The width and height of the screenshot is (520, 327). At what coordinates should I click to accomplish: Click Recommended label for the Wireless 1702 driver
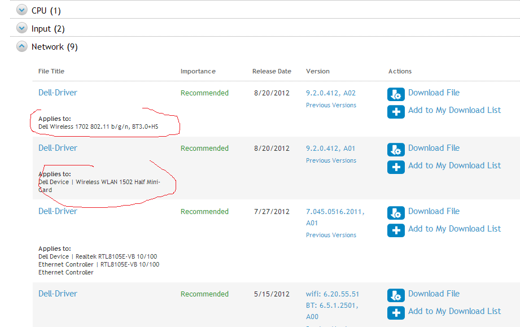(204, 93)
